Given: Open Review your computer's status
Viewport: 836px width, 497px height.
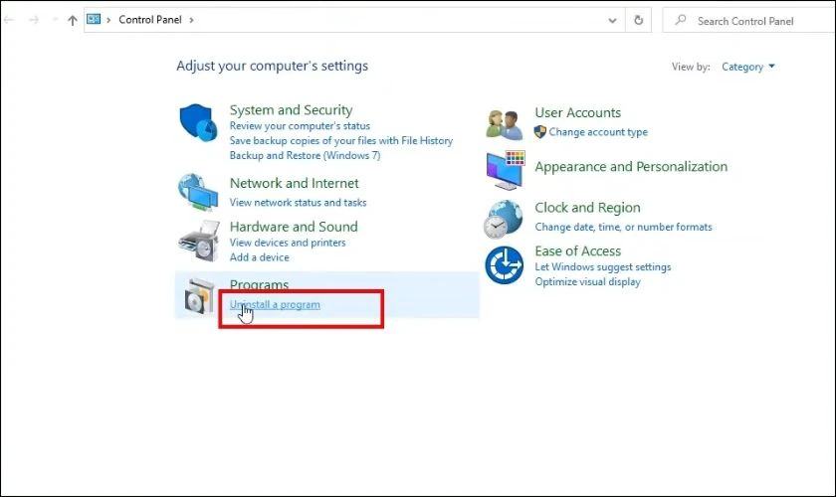Looking at the screenshot, I should (x=300, y=125).
